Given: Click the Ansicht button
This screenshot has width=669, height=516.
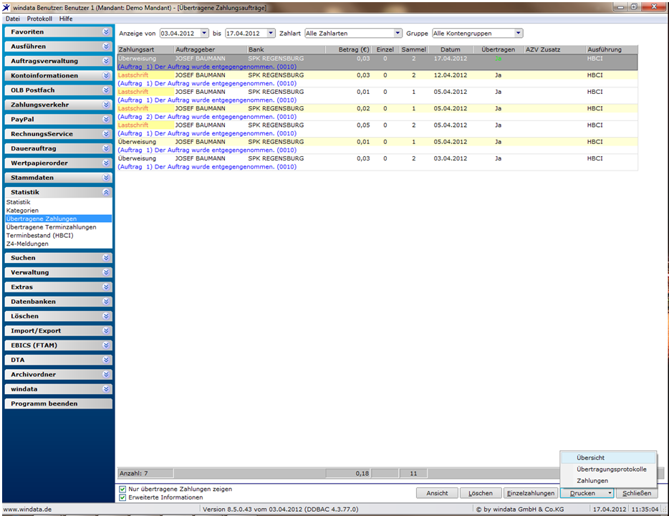Looking at the screenshot, I should tap(437, 493).
